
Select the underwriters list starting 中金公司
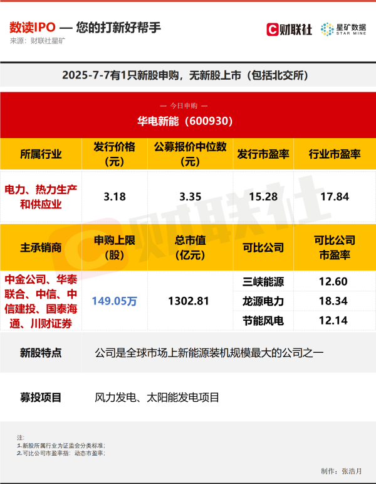41,301
